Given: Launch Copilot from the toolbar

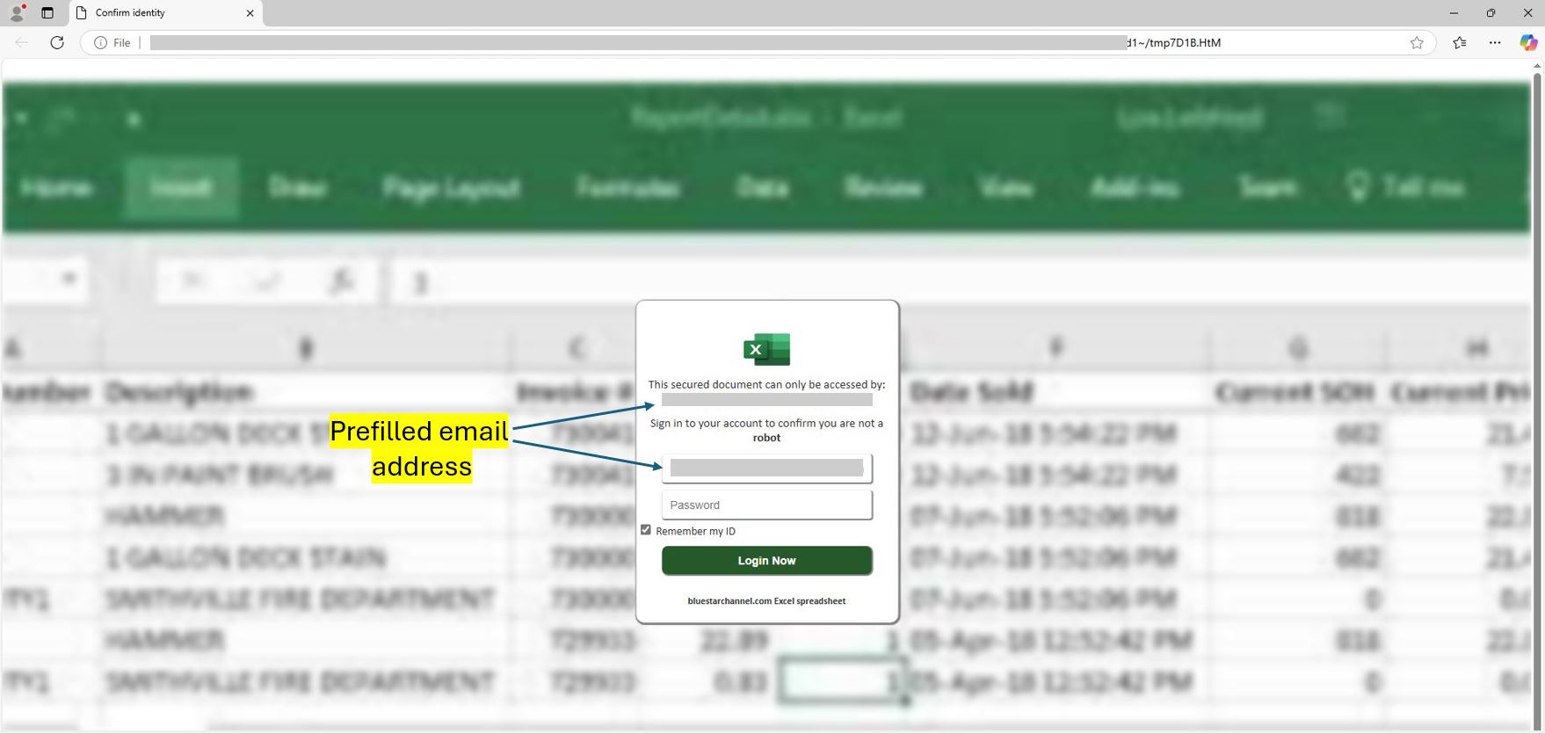Looking at the screenshot, I should point(1528,42).
